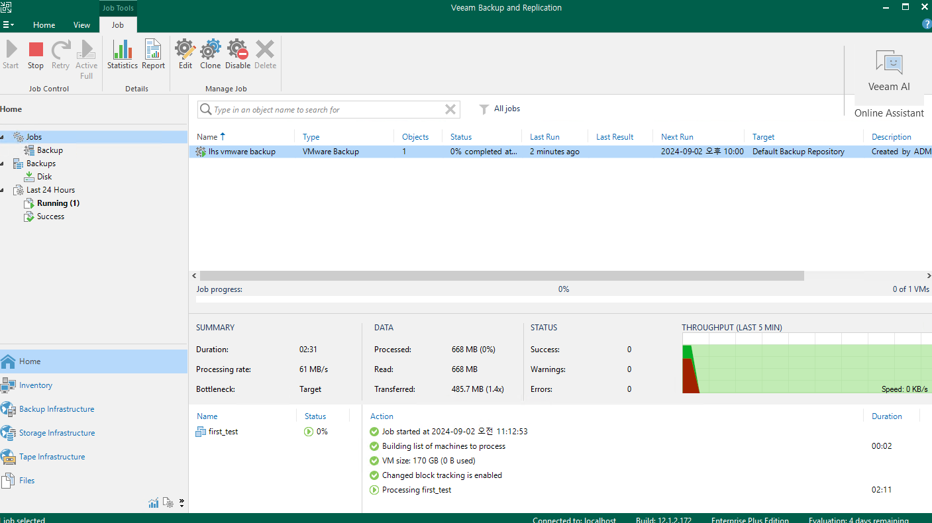Open the help question mark icon
This screenshot has height=523, width=932.
[927, 24]
